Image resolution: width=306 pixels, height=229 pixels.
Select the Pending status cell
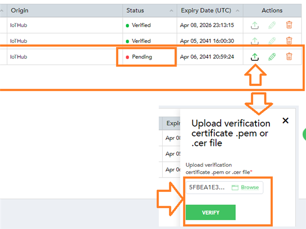[x=141, y=57]
